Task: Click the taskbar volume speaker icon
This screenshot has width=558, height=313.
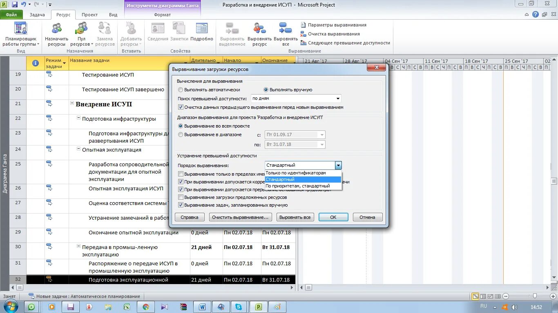Action: [x=514, y=307]
